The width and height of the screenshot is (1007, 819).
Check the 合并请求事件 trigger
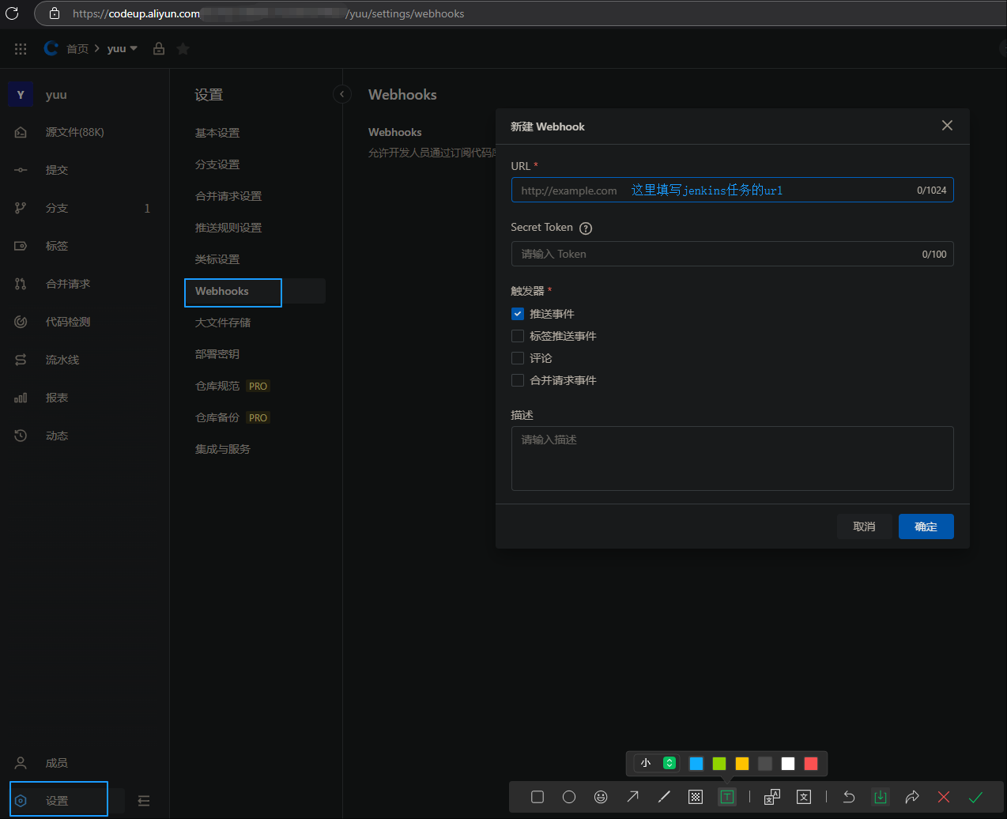point(518,380)
